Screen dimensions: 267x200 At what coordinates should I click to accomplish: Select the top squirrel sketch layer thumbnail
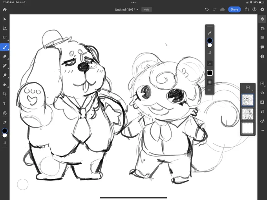coord(248,100)
